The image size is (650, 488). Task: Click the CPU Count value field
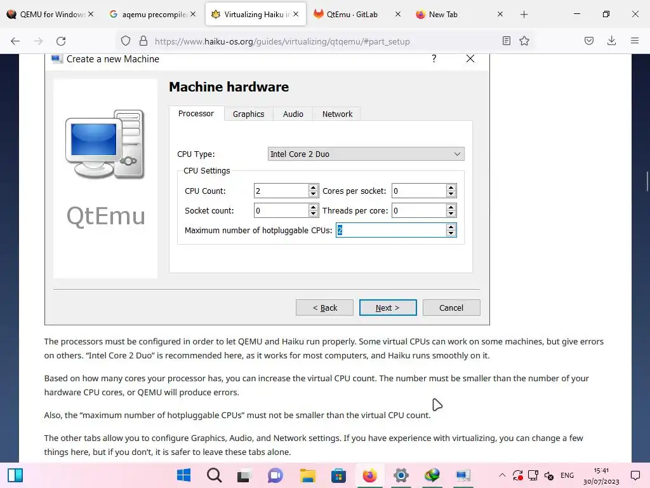281,191
